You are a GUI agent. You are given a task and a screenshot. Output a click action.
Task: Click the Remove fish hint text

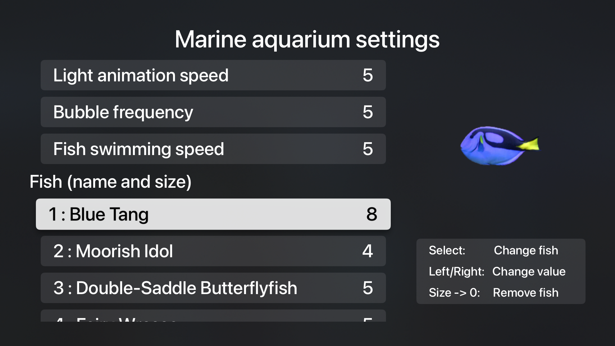(x=525, y=292)
